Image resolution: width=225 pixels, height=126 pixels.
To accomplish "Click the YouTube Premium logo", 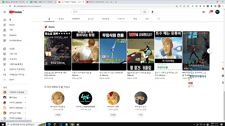I will point(16,12).
